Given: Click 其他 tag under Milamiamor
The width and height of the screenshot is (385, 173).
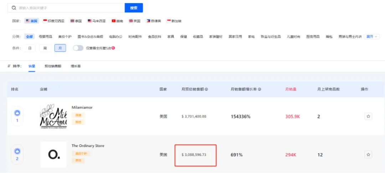Looking at the screenshot, I should [78, 122].
